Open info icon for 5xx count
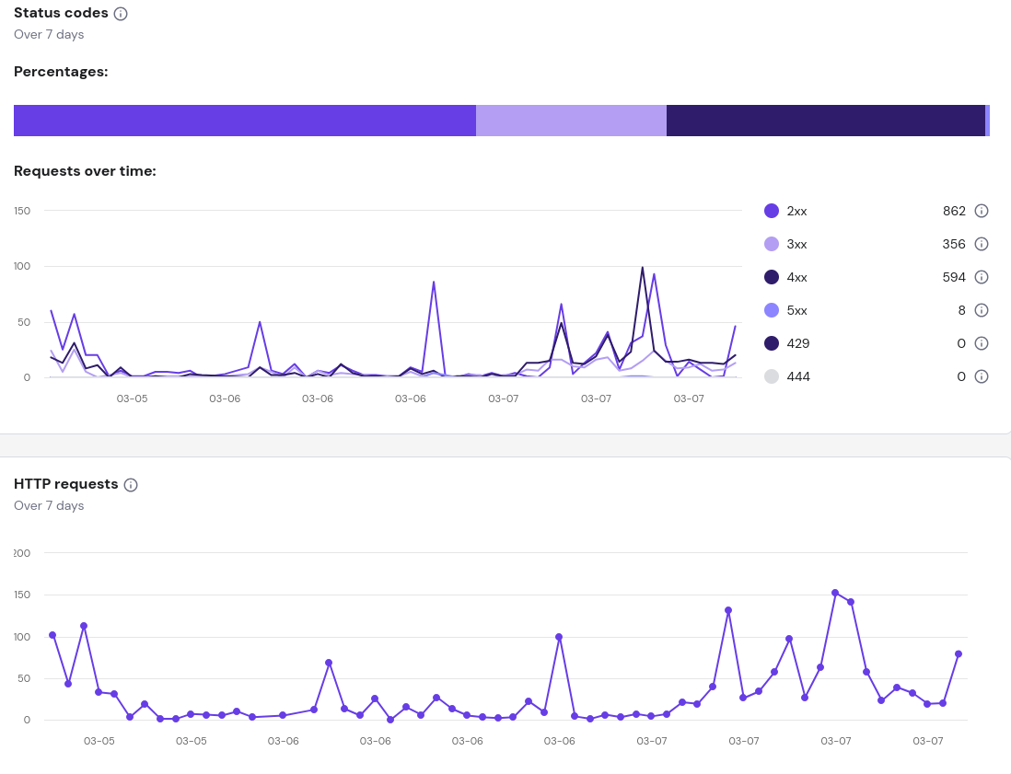This screenshot has height=774, width=1011. click(981, 310)
